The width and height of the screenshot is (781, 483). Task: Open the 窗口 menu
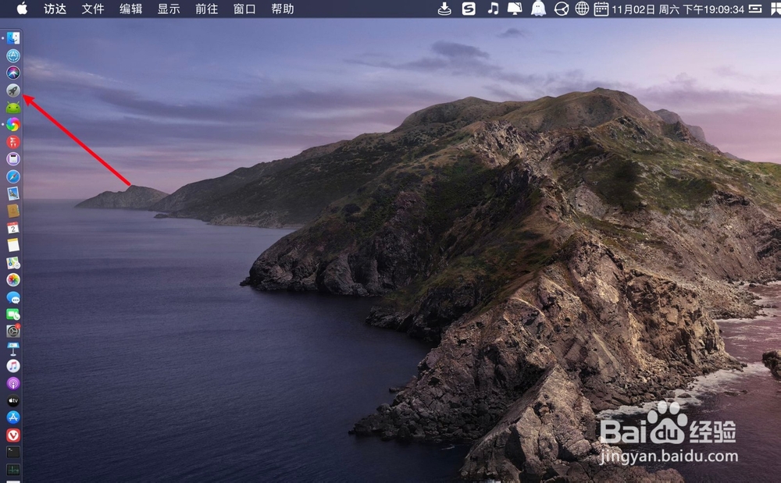[244, 9]
